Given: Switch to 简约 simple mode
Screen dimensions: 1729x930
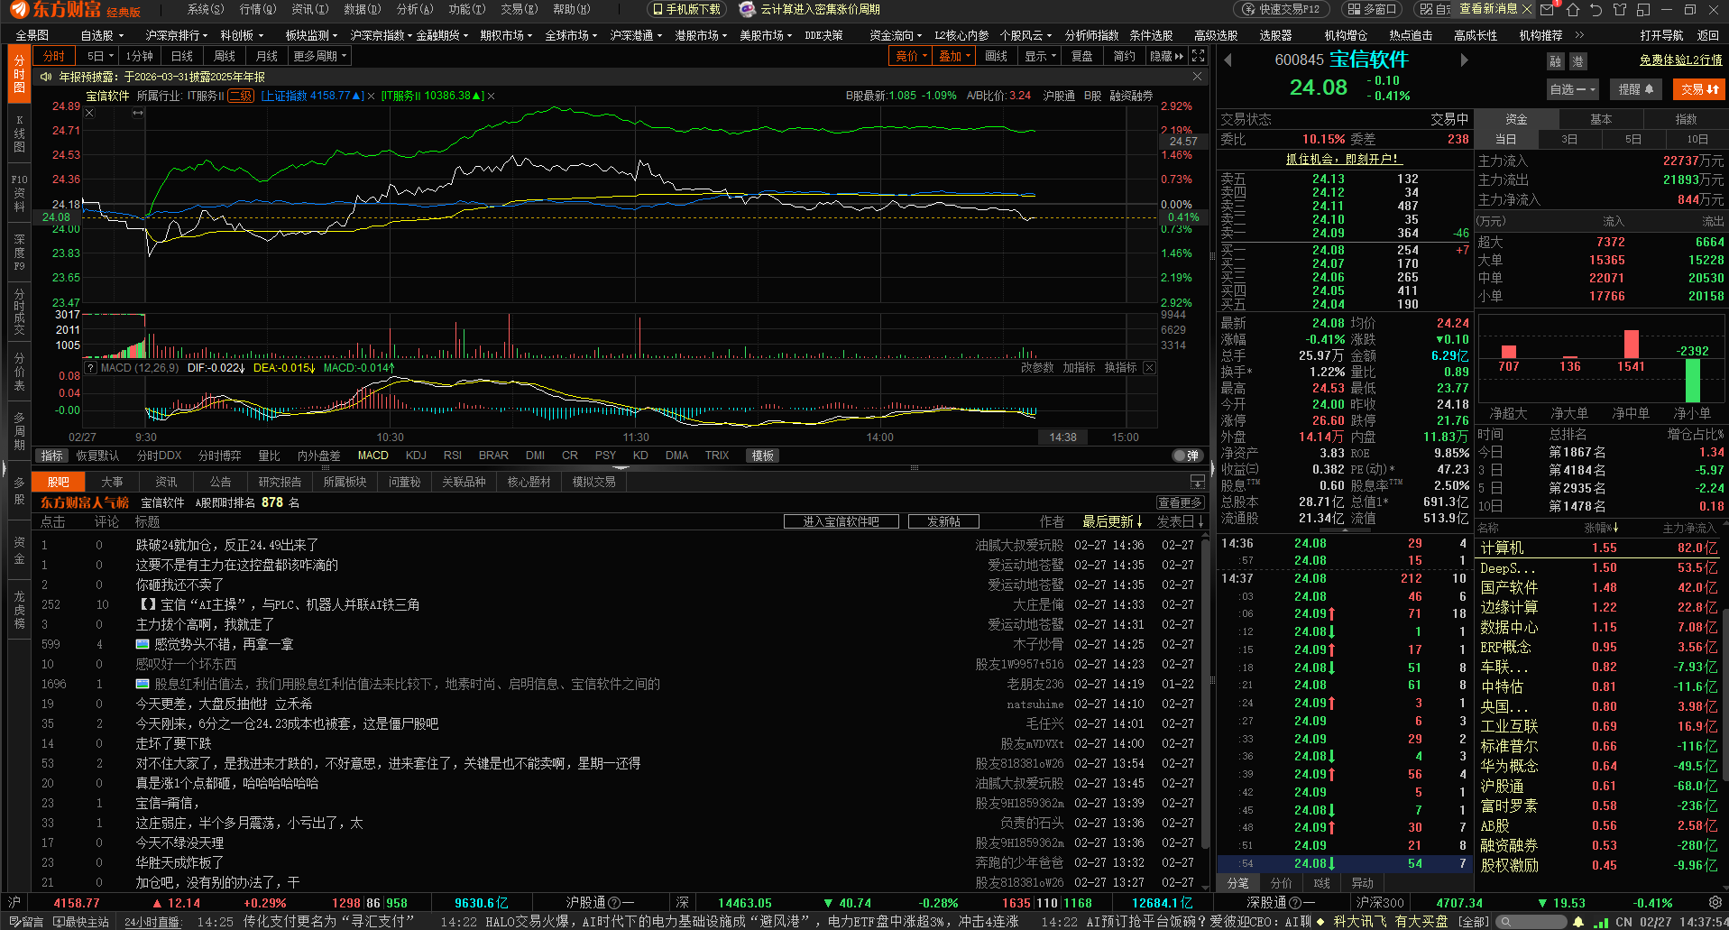Looking at the screenshot, I should (1125, 56).
